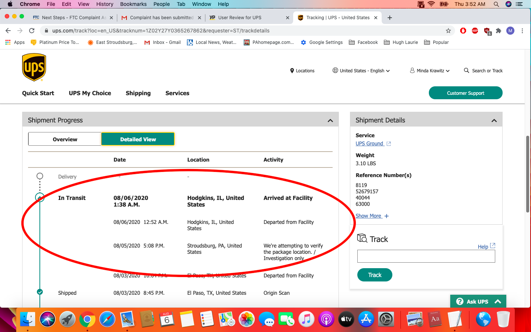Viewport: 531px width, 332px height.
Task: Switch to the Overview view
Action: tap(65, 139)
